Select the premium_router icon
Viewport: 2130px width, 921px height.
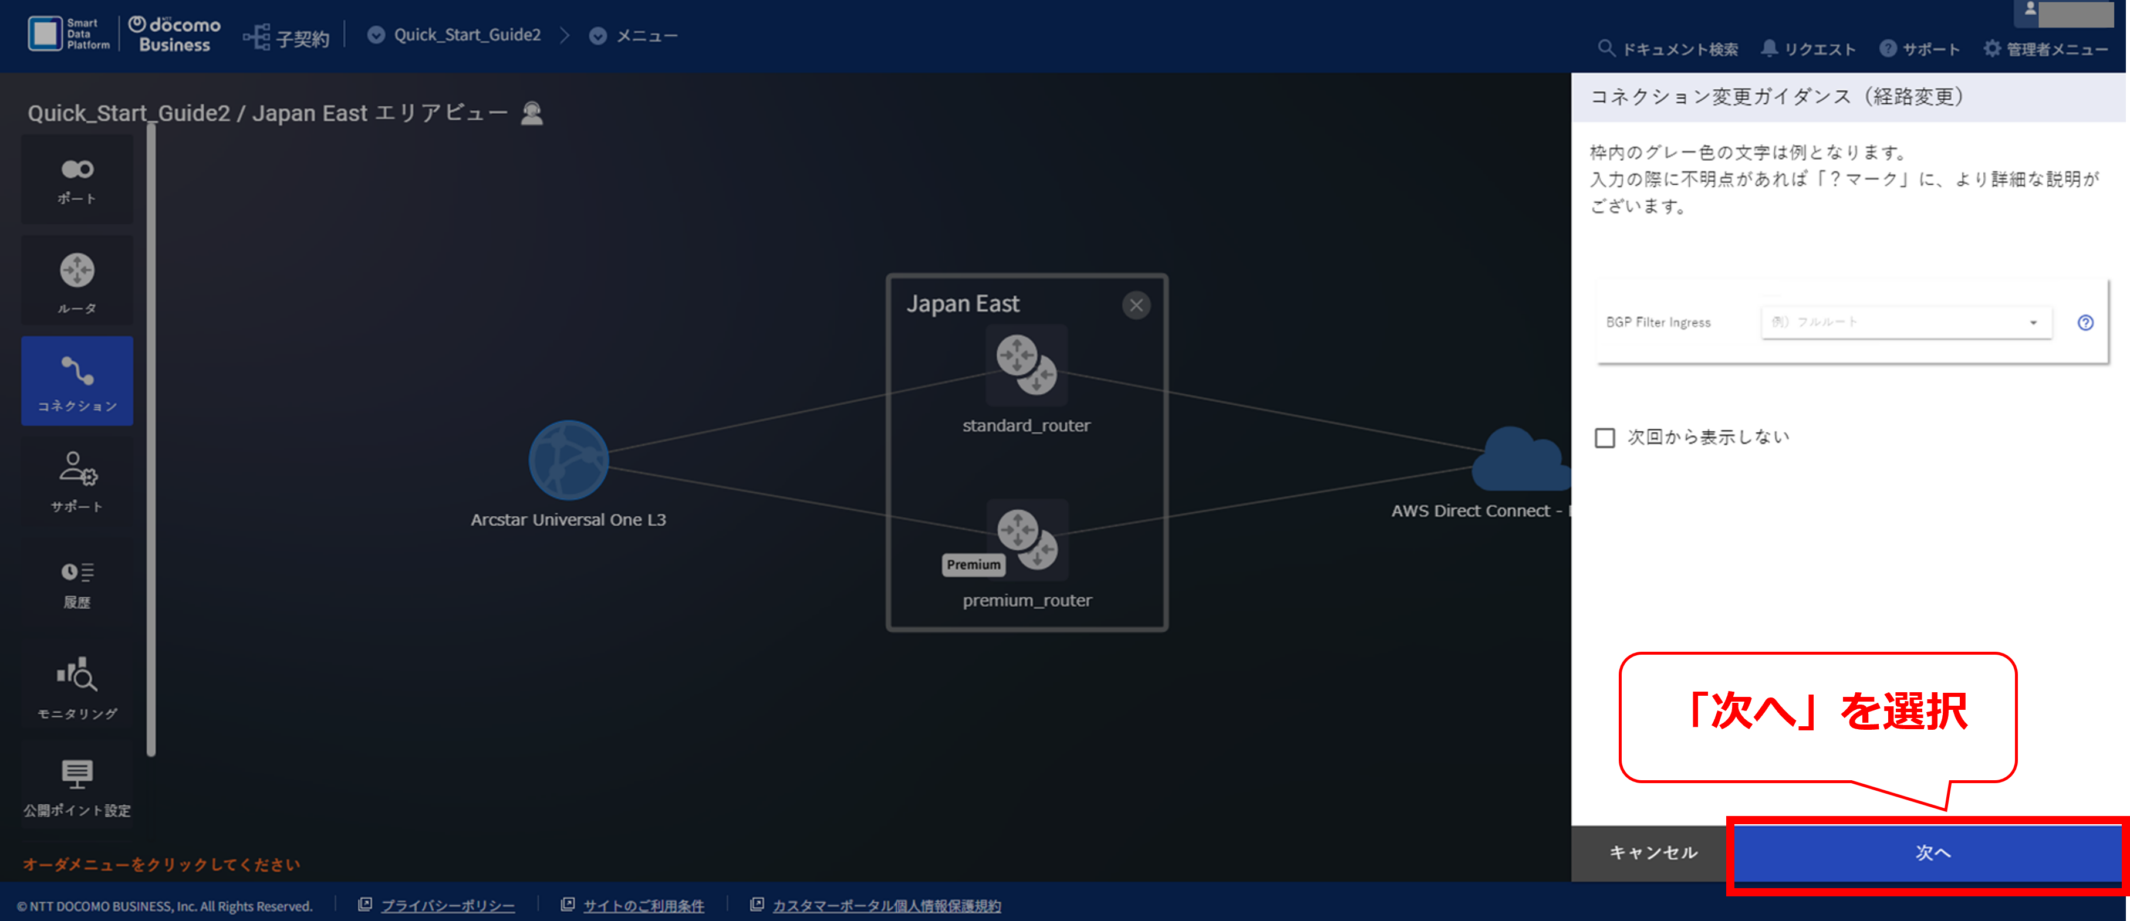point(1027,540)
